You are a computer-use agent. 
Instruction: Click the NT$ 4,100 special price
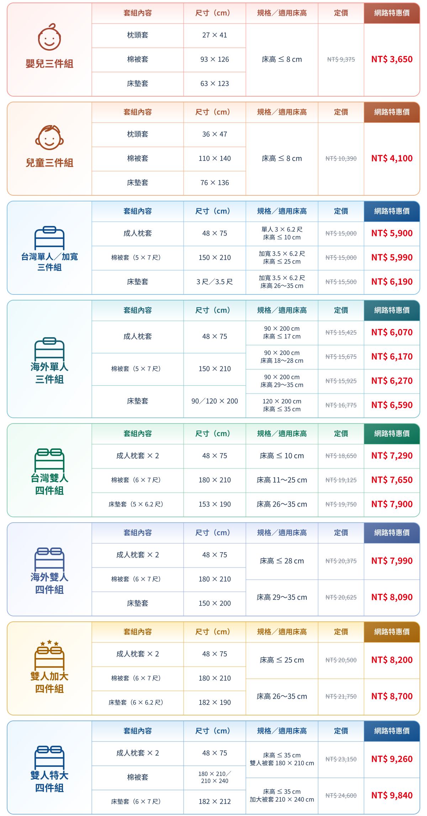tap(392, 158)
